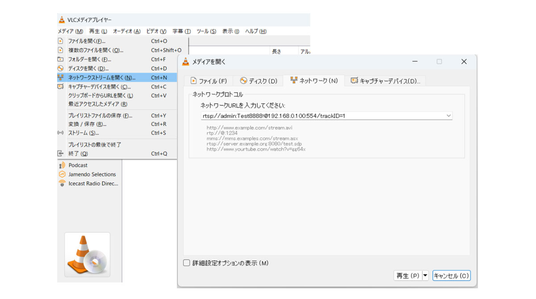Choose プレイリストファイルの保存 (F)... entry
This screenshot has width=536, height=299.
pos(117,116)
